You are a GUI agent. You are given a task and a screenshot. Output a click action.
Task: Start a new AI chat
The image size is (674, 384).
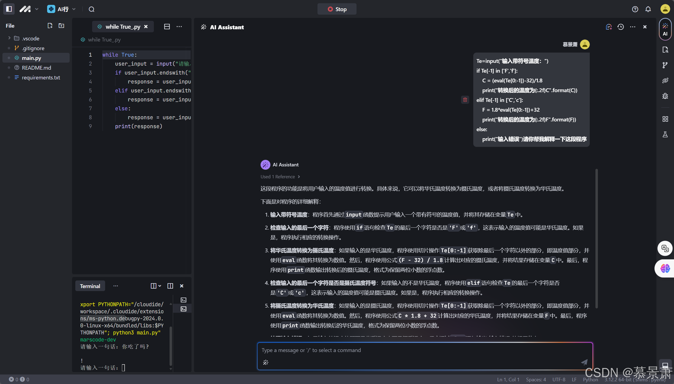tap(609, 27)
